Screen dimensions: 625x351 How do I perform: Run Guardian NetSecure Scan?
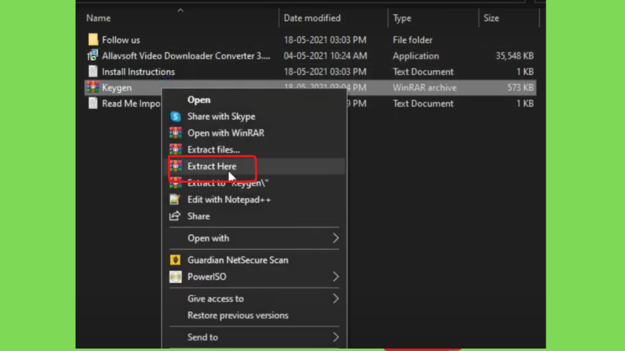pyautogui.click(x=237, y=260)
